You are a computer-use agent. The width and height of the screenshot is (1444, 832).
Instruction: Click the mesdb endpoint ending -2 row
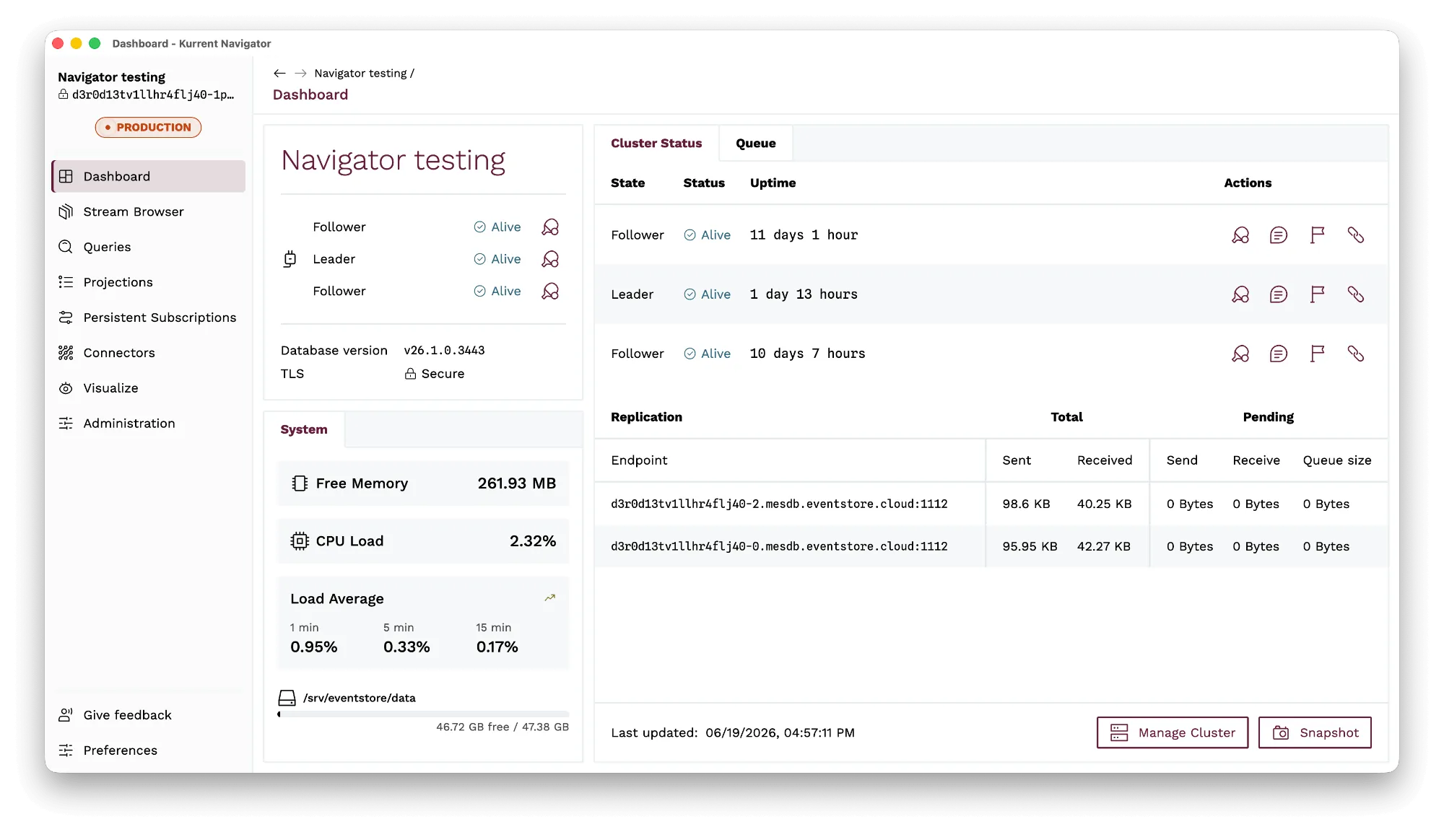pos(991,504)
